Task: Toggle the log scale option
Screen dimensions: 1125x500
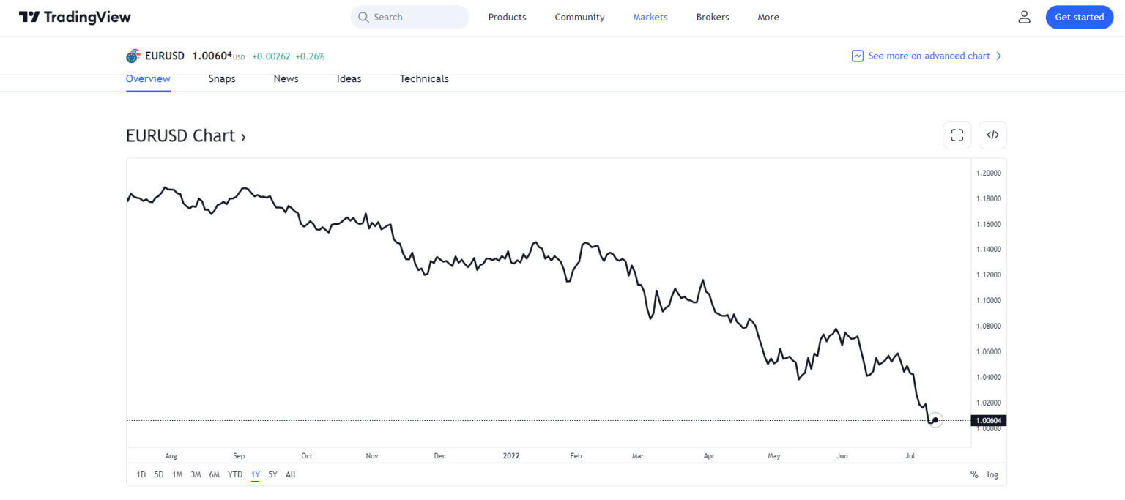Action: point(992,474)
